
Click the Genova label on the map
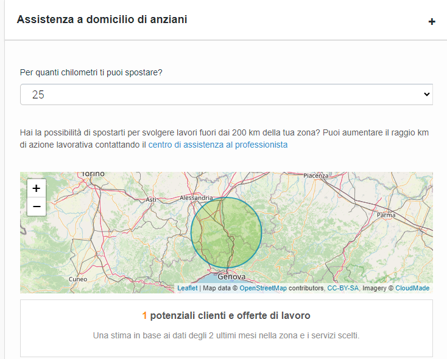click(x=231, y=276)
